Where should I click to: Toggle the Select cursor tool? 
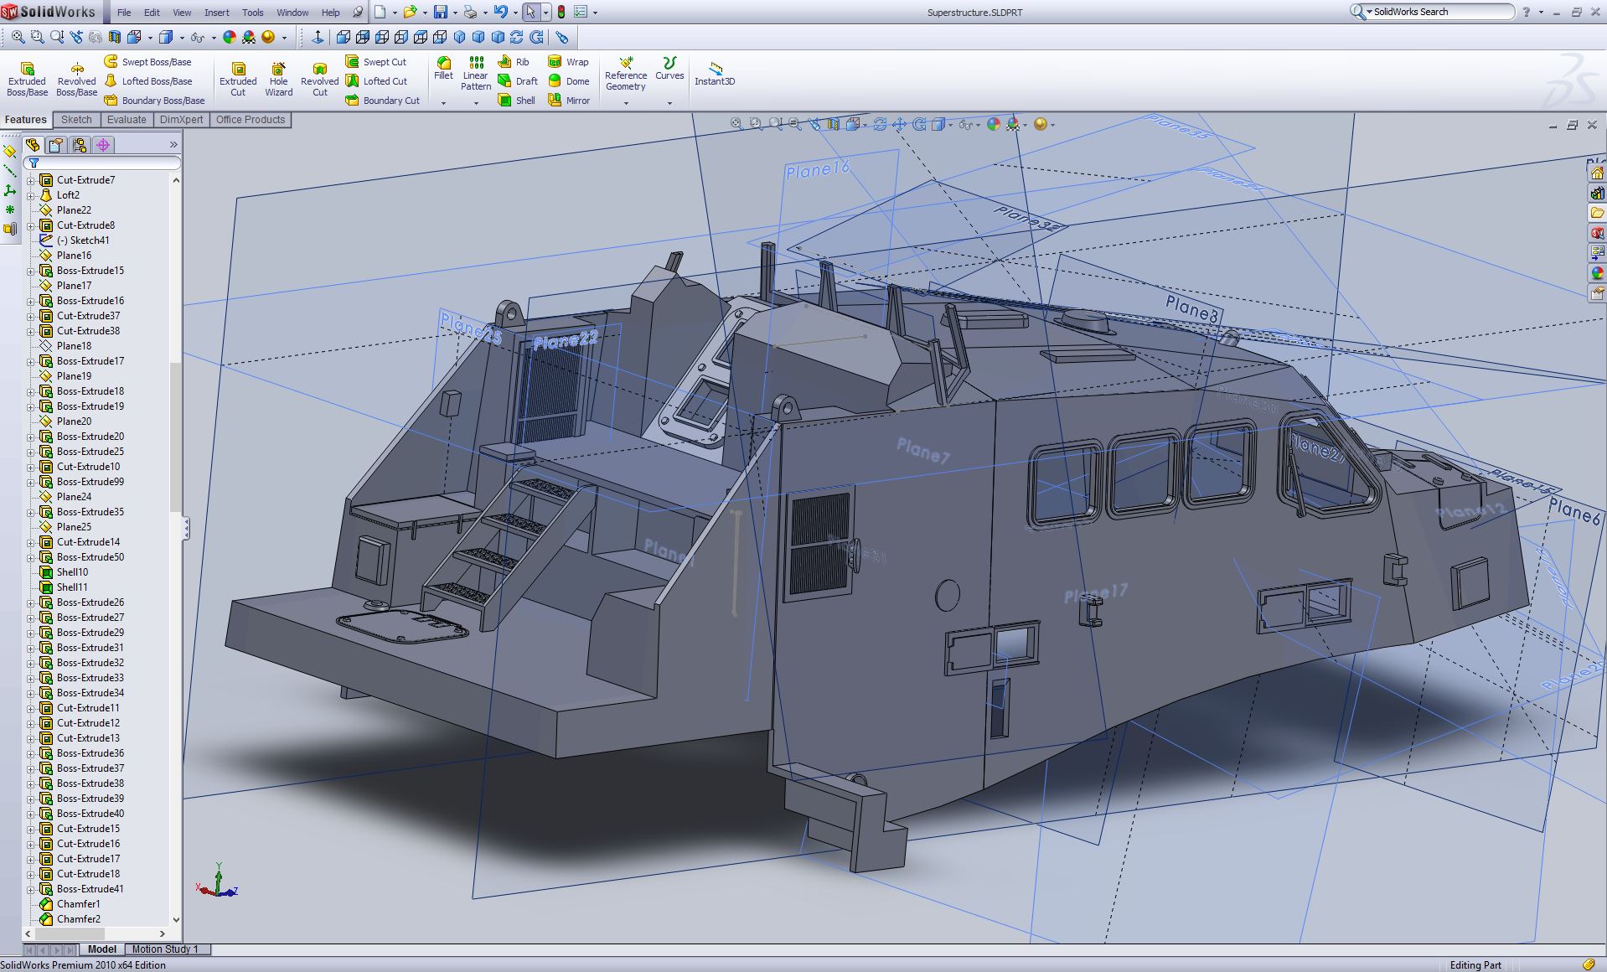click(x=530, y=12)
